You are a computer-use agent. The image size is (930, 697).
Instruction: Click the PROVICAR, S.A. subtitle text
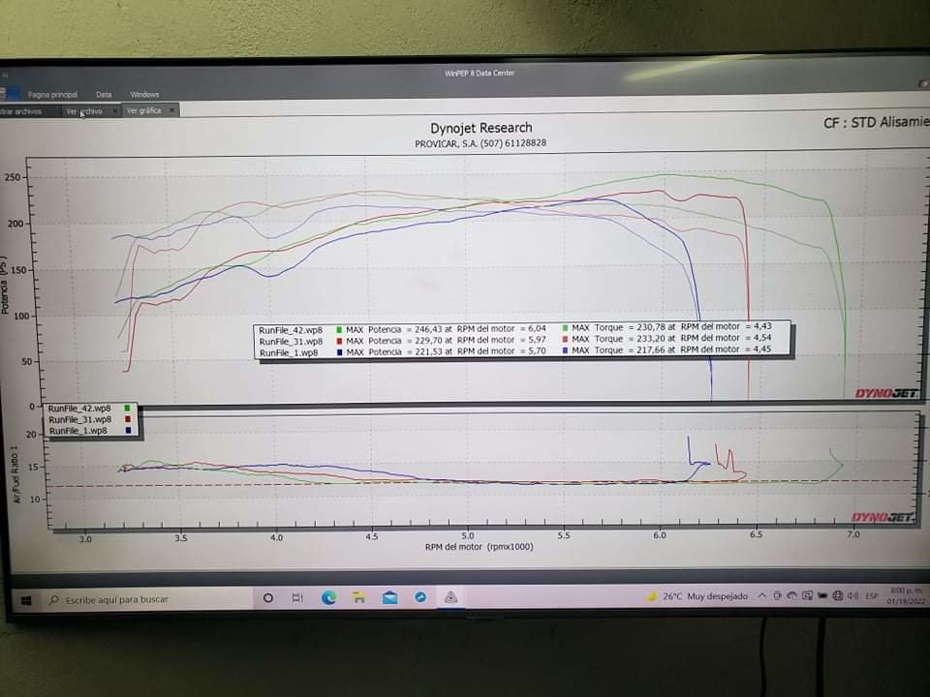pyautogui.click(x=480, y=143)
